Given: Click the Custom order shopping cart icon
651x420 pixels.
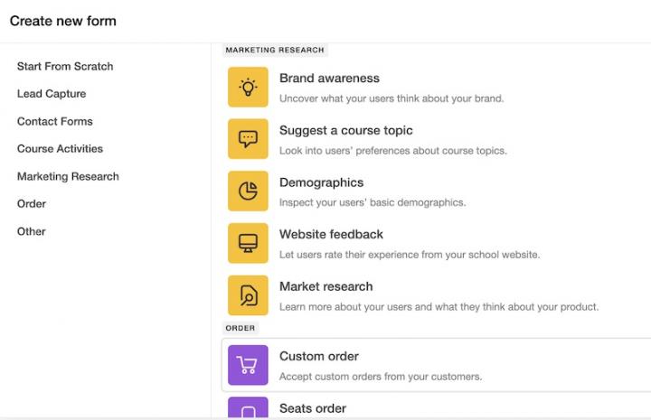Looking at the screenshot, I should point(248,365).
